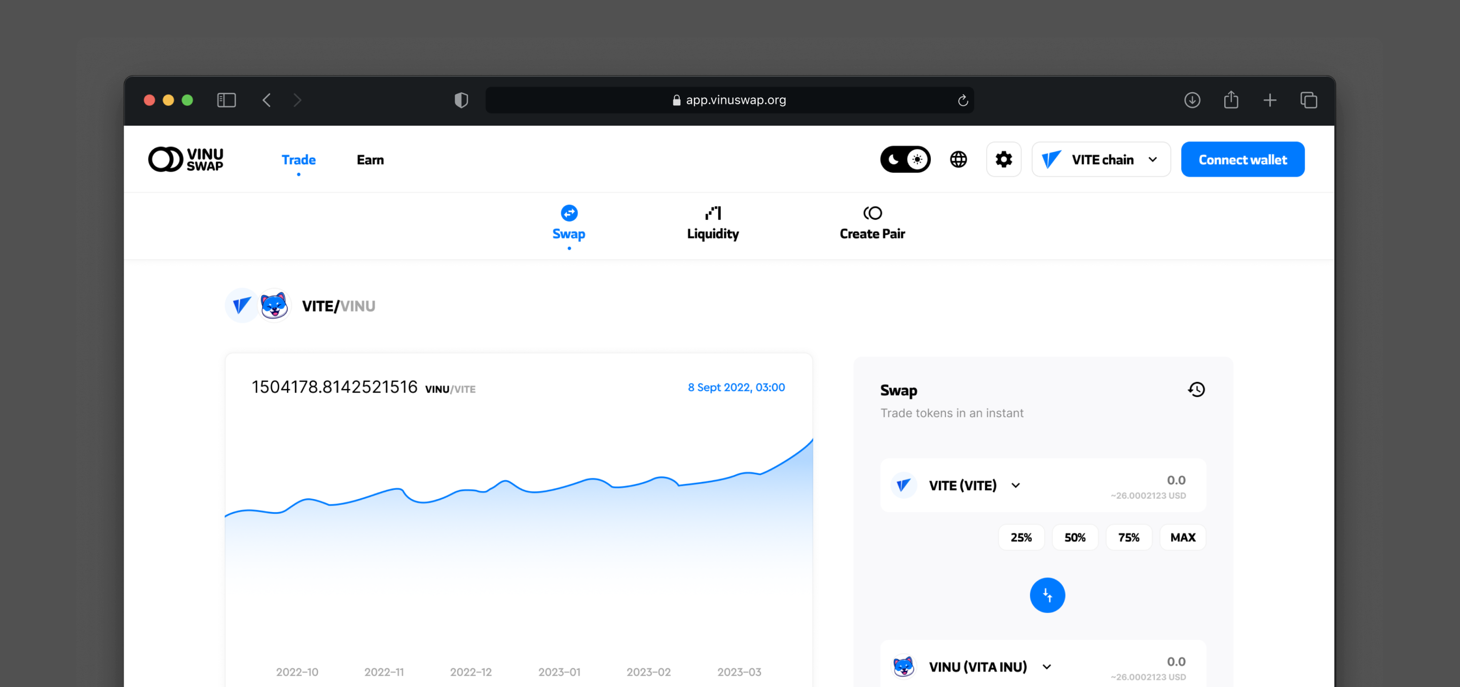Click the VITE chain logo icon
This screenshot has height=687, width=1460.
tap(1051, 159)
